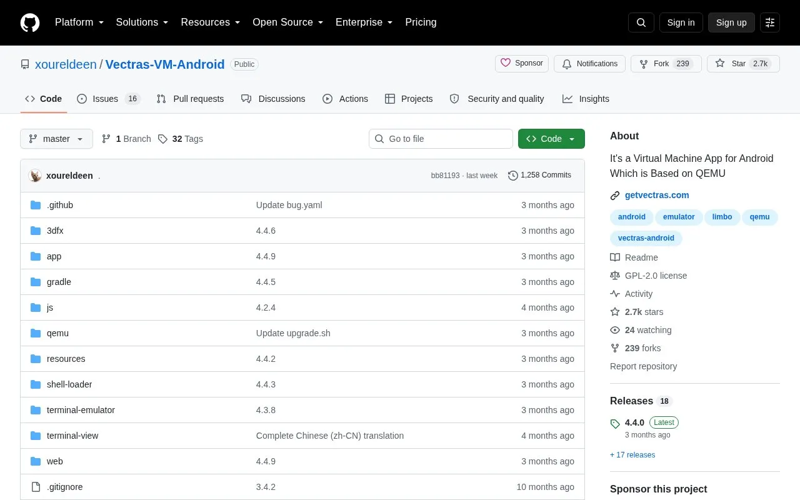800x500 pixels.
Task: Star the Vectras-VM-Android repository
Action: 743,64
